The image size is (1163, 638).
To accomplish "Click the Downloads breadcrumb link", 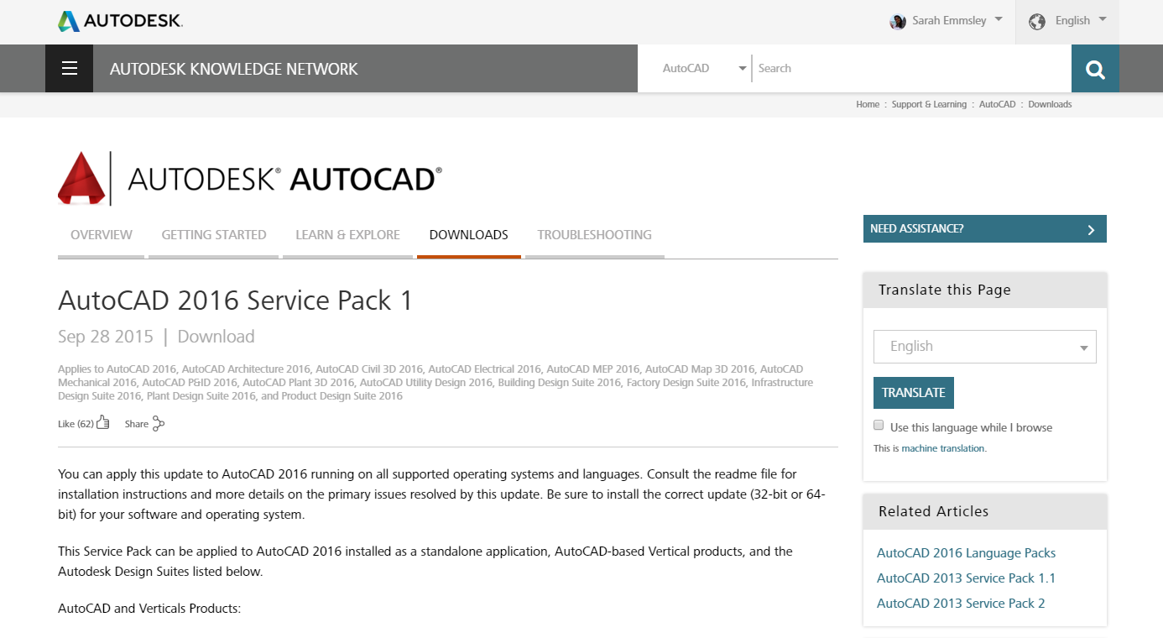I will point(1050,104).
